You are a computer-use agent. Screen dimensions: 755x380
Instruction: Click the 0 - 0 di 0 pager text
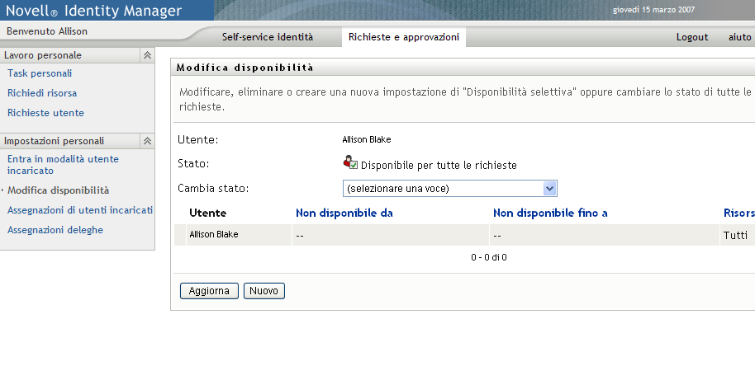(489, 257)
